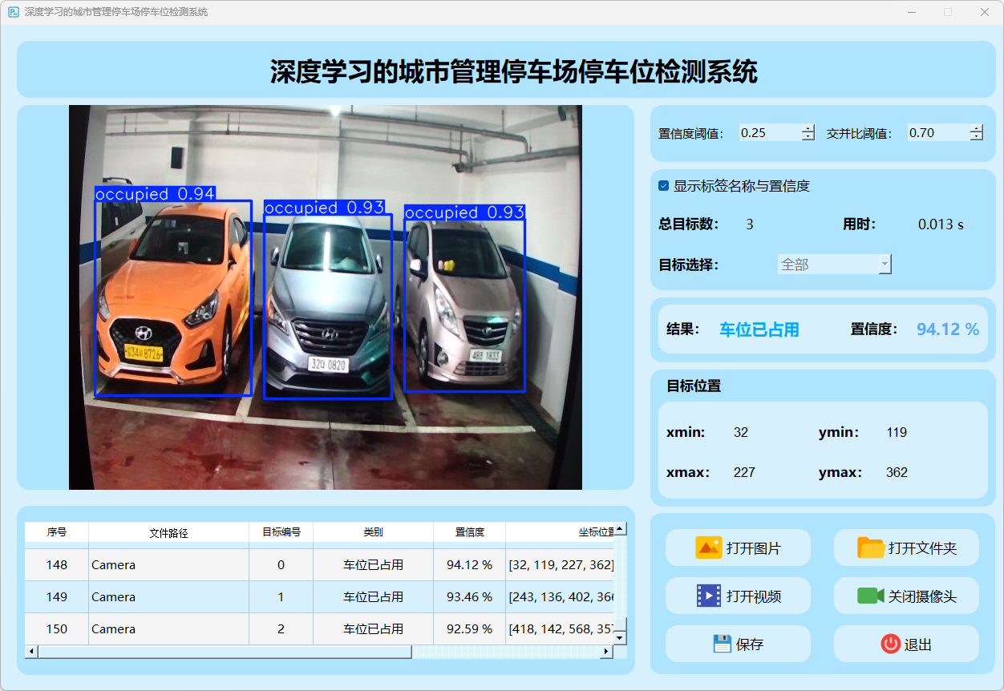This screenshot has height=691, width=1004.
Task: Toggle the show label and confidence checkbox
Action: click(x=663, y=186)
